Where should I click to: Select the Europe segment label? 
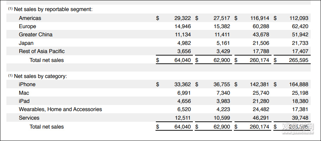tap(27, 26)
